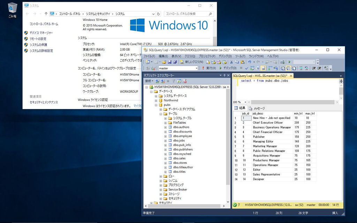Screen dimensions: 357x223
Task: Open リモートの設定 link in System window
Action: pyautogui.click(x=38, y=39)
